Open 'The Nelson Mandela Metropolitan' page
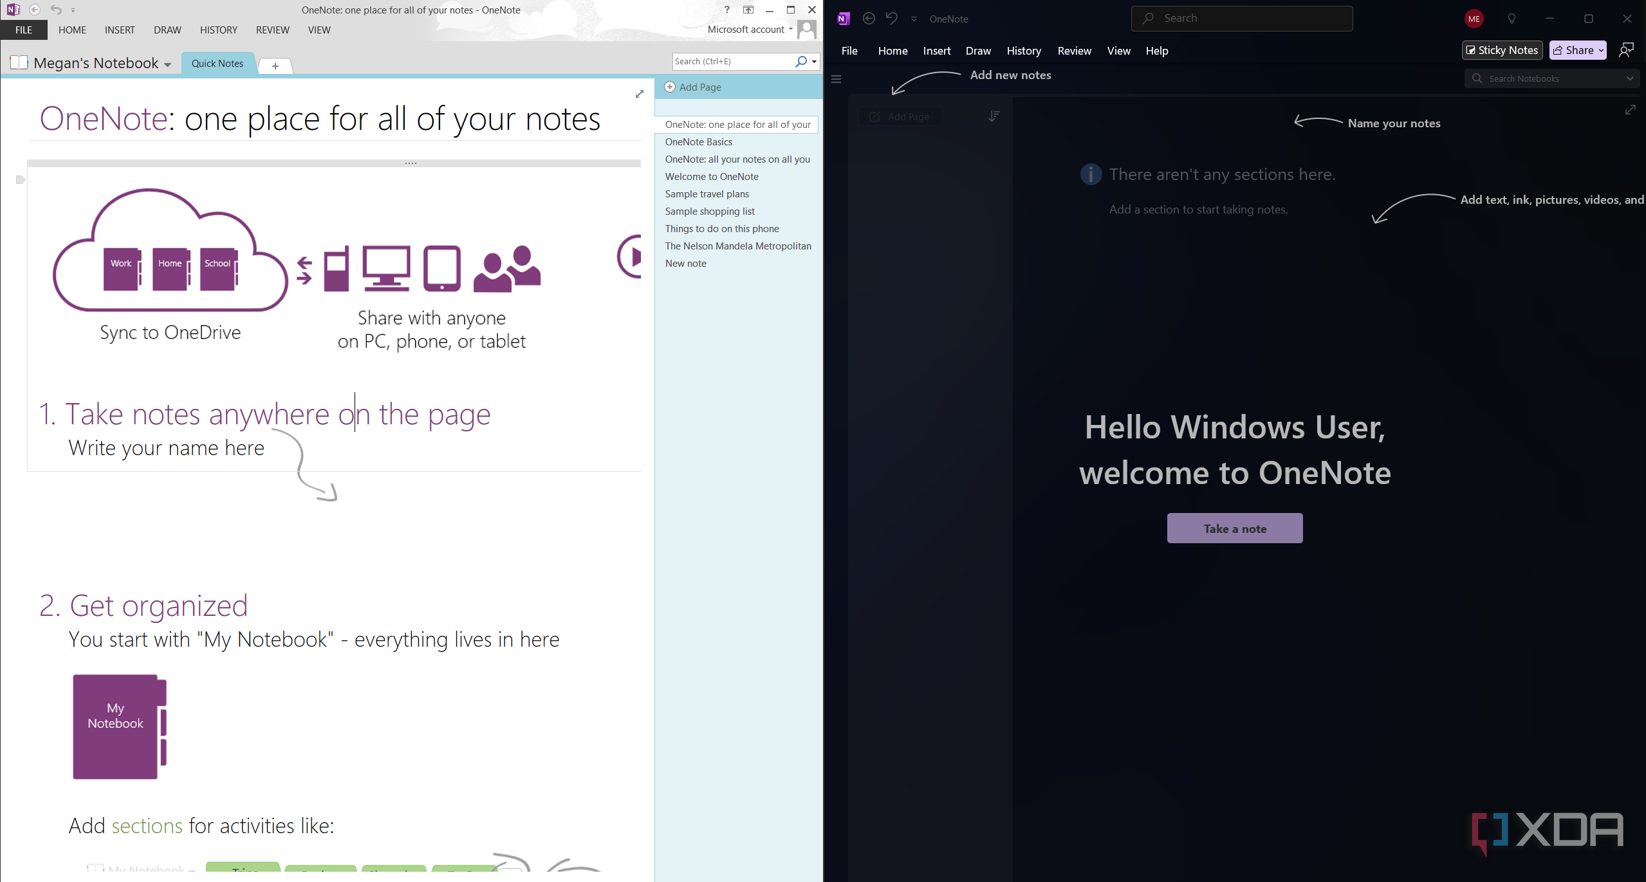 pyautogui.click(x=737, y=246)
